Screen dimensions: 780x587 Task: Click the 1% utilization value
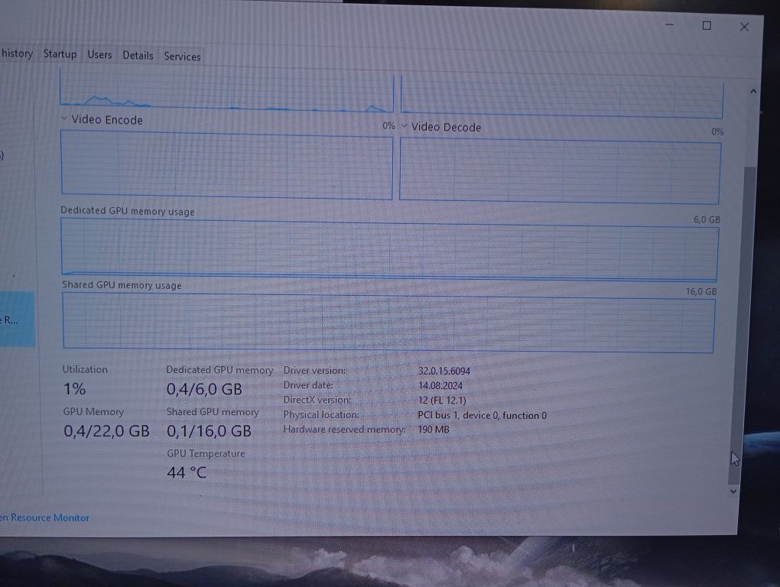click(x=75, y=389)
